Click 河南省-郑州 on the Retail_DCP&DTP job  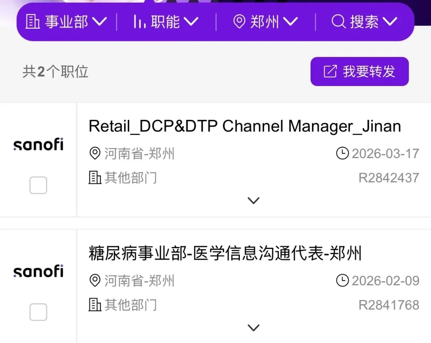139,153
